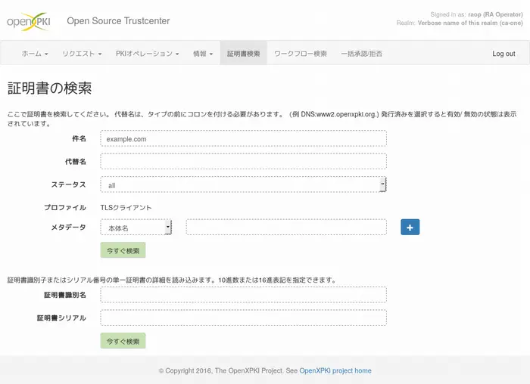Screen dimensions: 530x384
Task: Click the TLSクライアント profile value
Action: [126, 208]
